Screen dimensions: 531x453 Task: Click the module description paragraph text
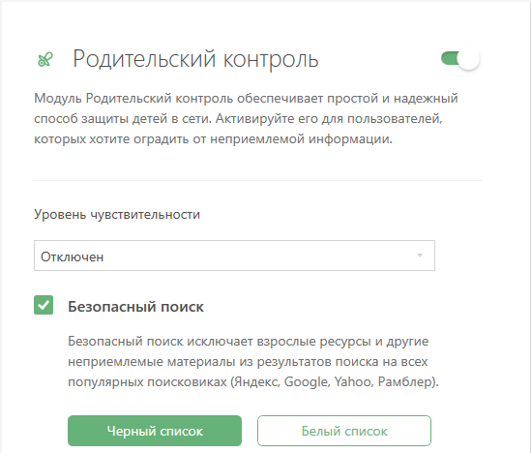(x=246, y=119)
